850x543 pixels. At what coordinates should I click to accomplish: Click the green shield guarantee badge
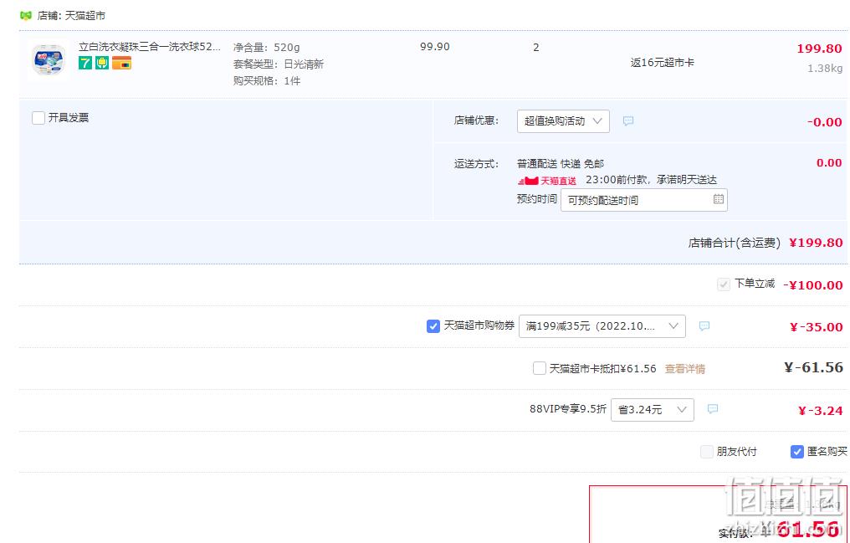[x=102, y=63]
